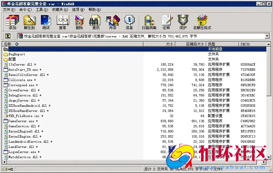Click the packed size value 741,024

198,85
